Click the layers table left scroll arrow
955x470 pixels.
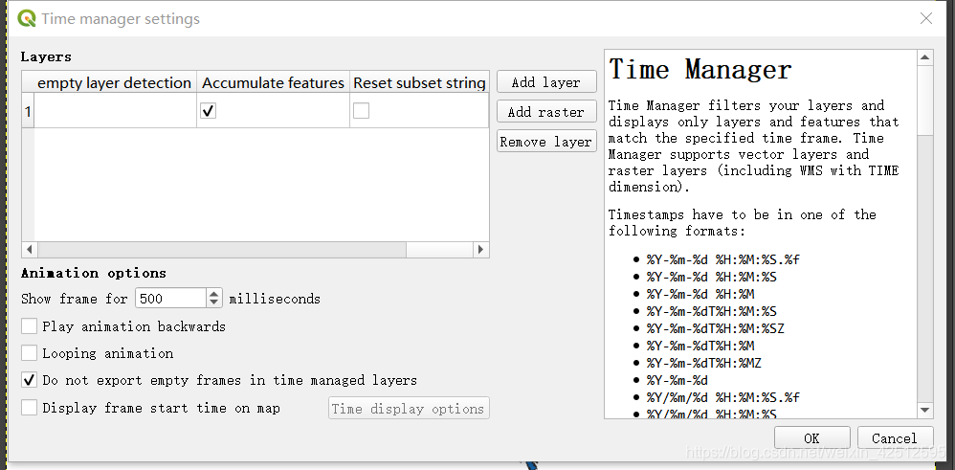point(28,249)
